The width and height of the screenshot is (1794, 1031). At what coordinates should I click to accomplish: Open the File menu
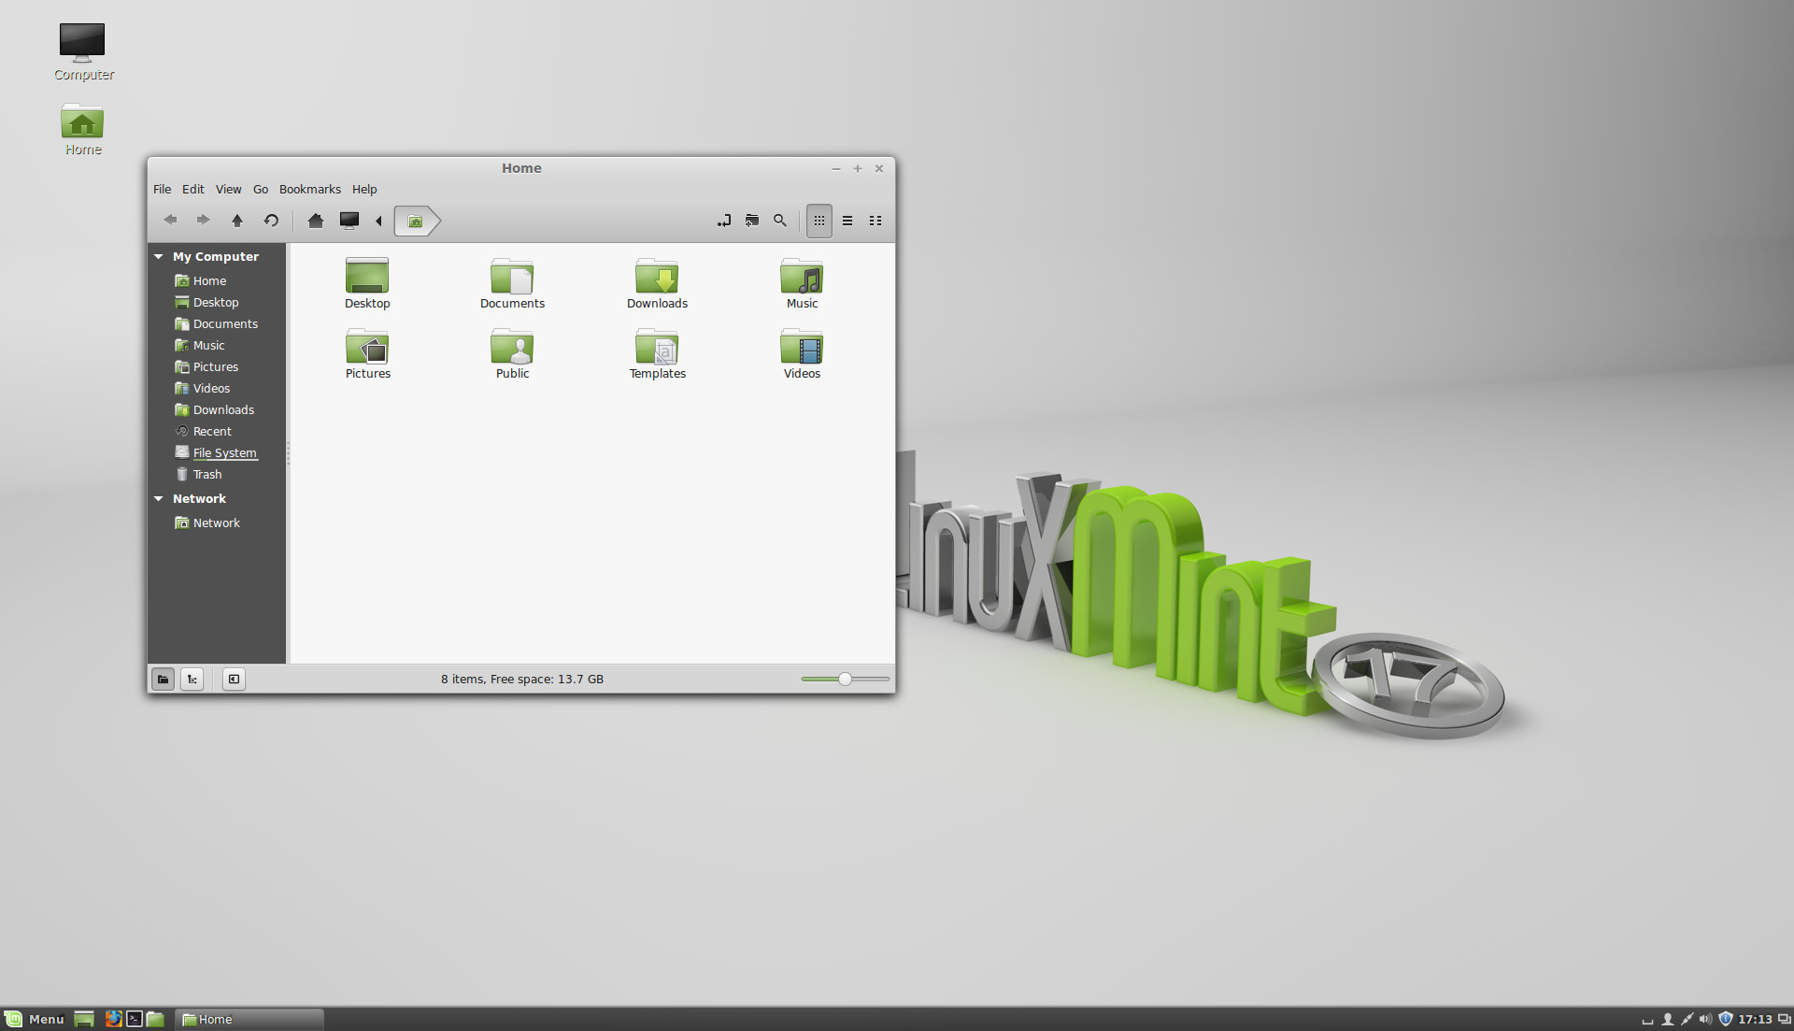[x=163, y=189]
